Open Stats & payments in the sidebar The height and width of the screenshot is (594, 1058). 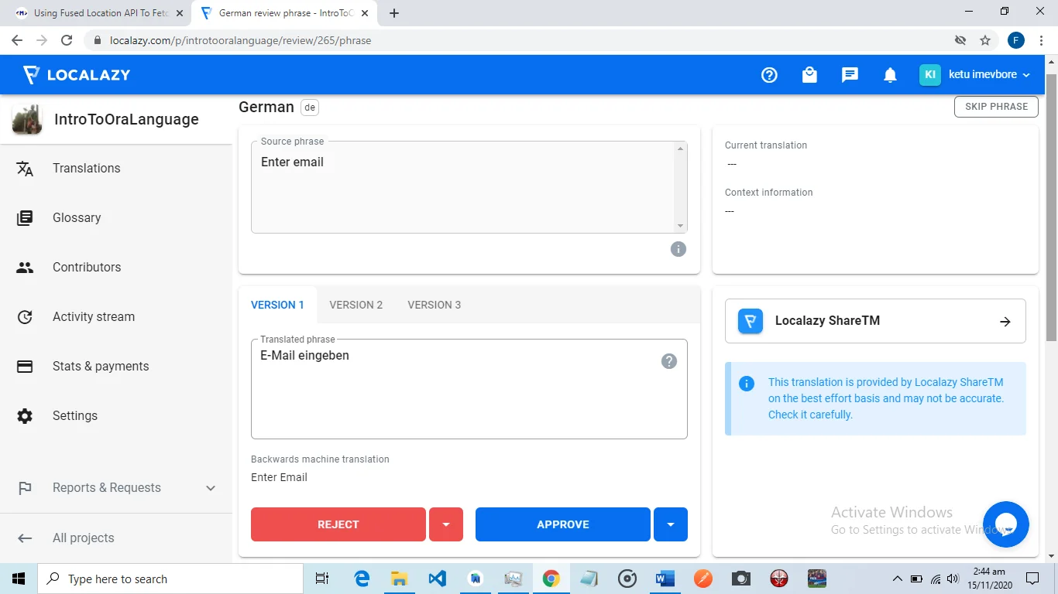click(116, 367)
